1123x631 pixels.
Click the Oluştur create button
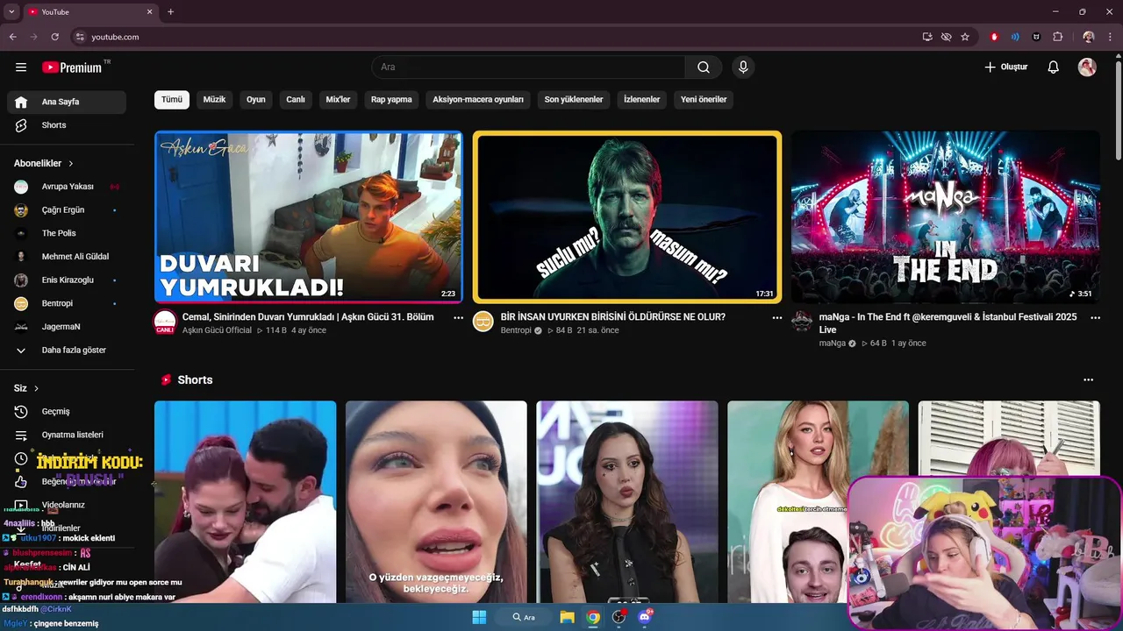(x=1005, y=67)
